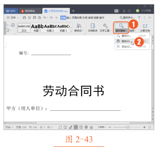
Task: Open the 文件 menu dropdown arrow
Action: [18, 18]
